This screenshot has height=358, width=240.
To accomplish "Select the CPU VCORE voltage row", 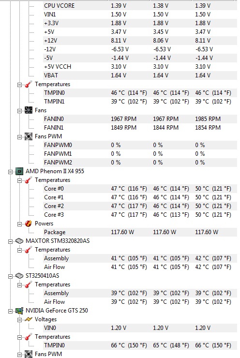I will tap(140, 6).
